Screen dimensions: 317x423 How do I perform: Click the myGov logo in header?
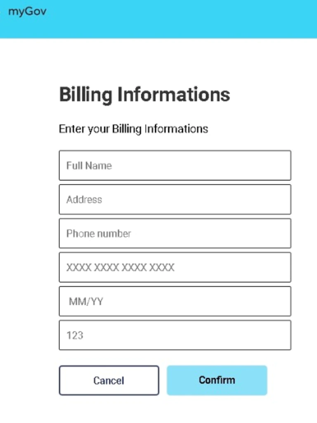click(x=27, y=12)
